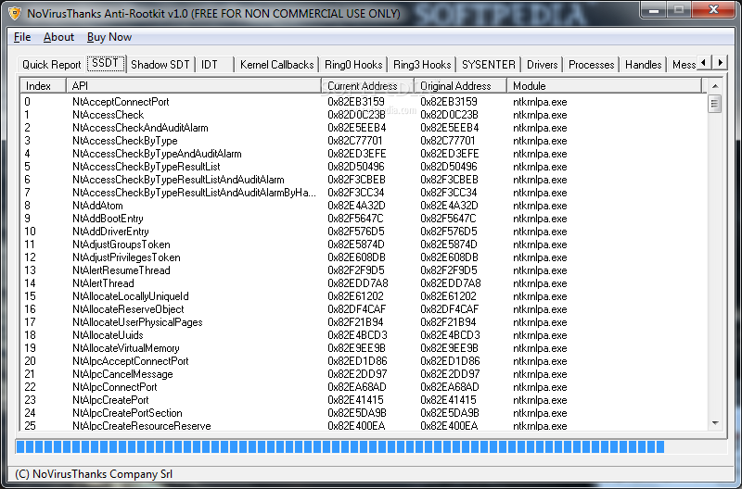Select the NtAllocateUserPhysicalPages entry

pos(364,322)
